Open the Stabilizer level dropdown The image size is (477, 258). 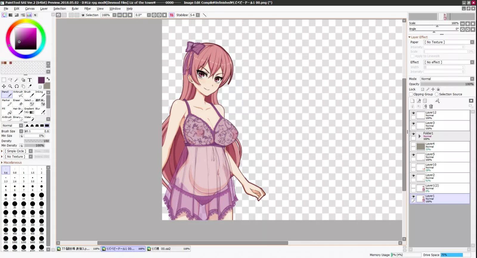(x=198, y=15)
